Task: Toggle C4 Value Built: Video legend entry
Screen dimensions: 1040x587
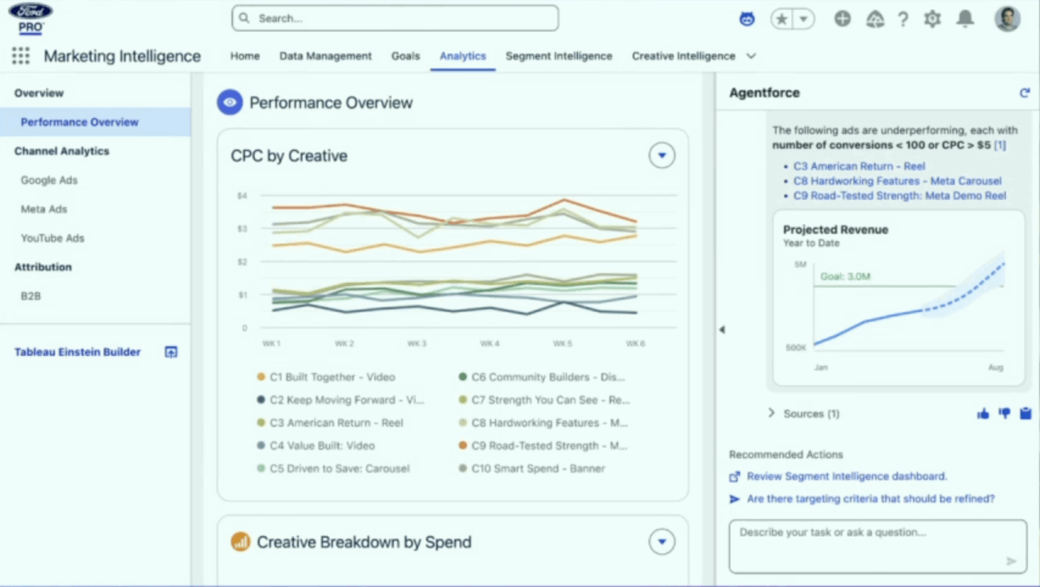Action: tap(316, 445)
